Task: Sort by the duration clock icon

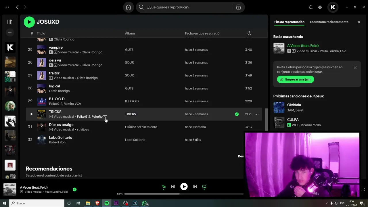Action: click(250, 33)
